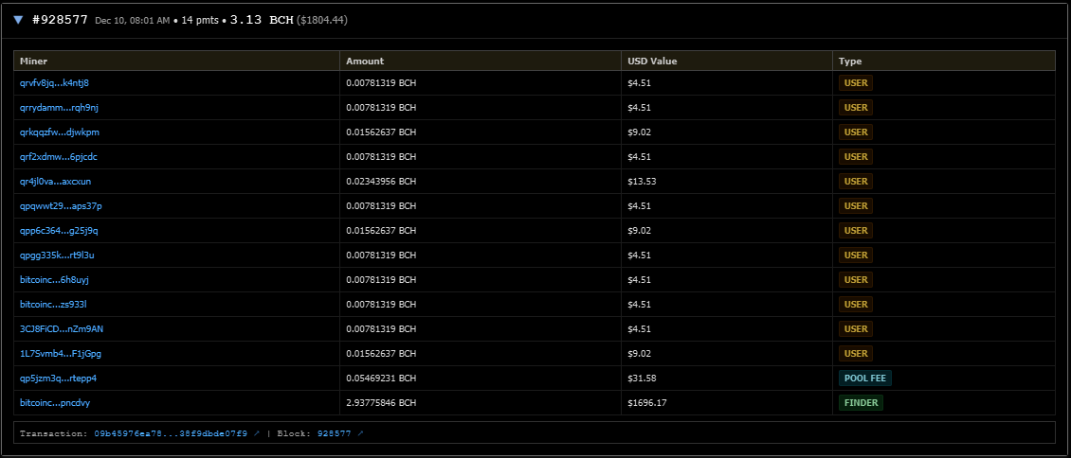Open block 928577 link in footer

pyautogui.click(x=335, y=433)
